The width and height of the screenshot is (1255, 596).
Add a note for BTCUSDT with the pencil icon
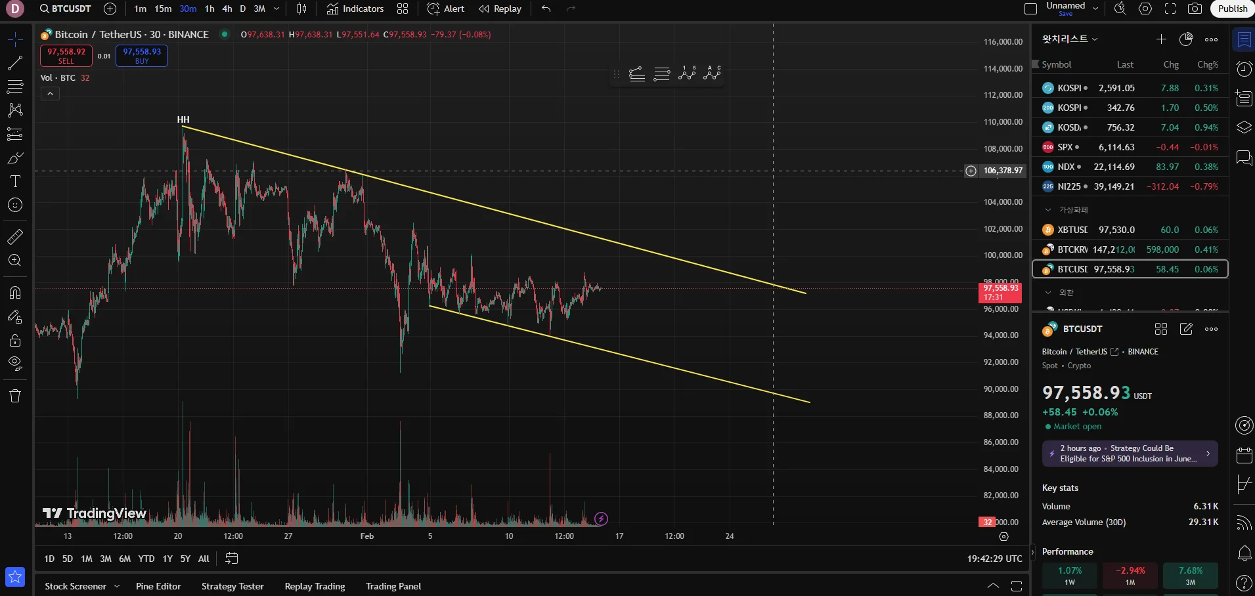[1186, 329]
